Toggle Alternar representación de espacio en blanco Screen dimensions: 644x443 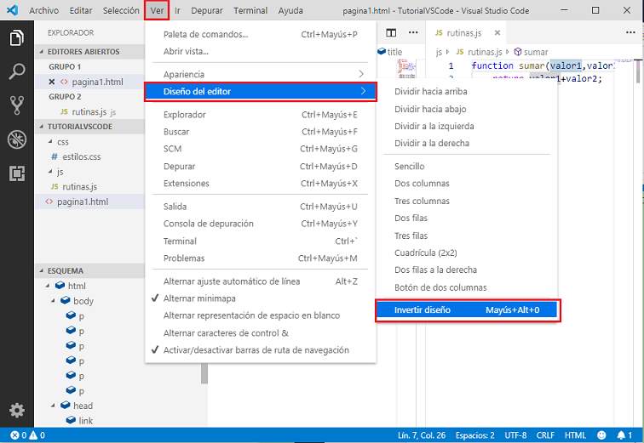(261, 315)
